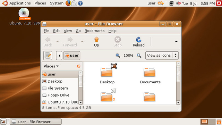Viewport: 222px width, 125px height.
Task: Open the View menu
Action: pyautogui.click(x=68, y=31)
